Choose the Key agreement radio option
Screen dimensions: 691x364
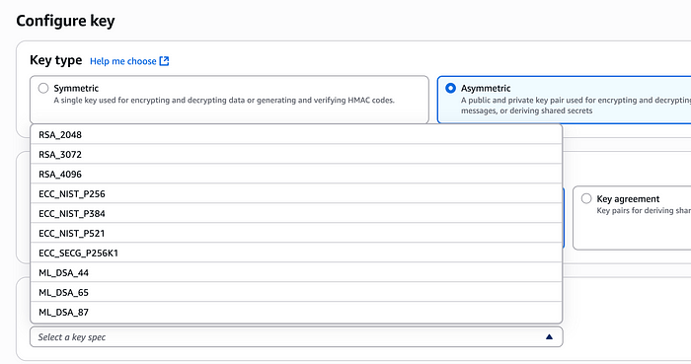click(586, 198)
